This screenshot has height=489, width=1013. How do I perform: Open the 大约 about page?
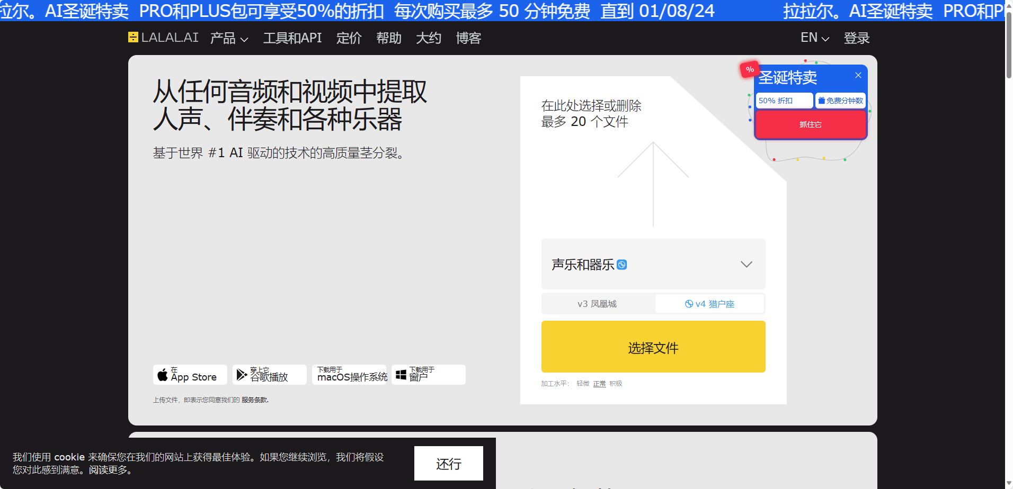(x=429, y=38)
